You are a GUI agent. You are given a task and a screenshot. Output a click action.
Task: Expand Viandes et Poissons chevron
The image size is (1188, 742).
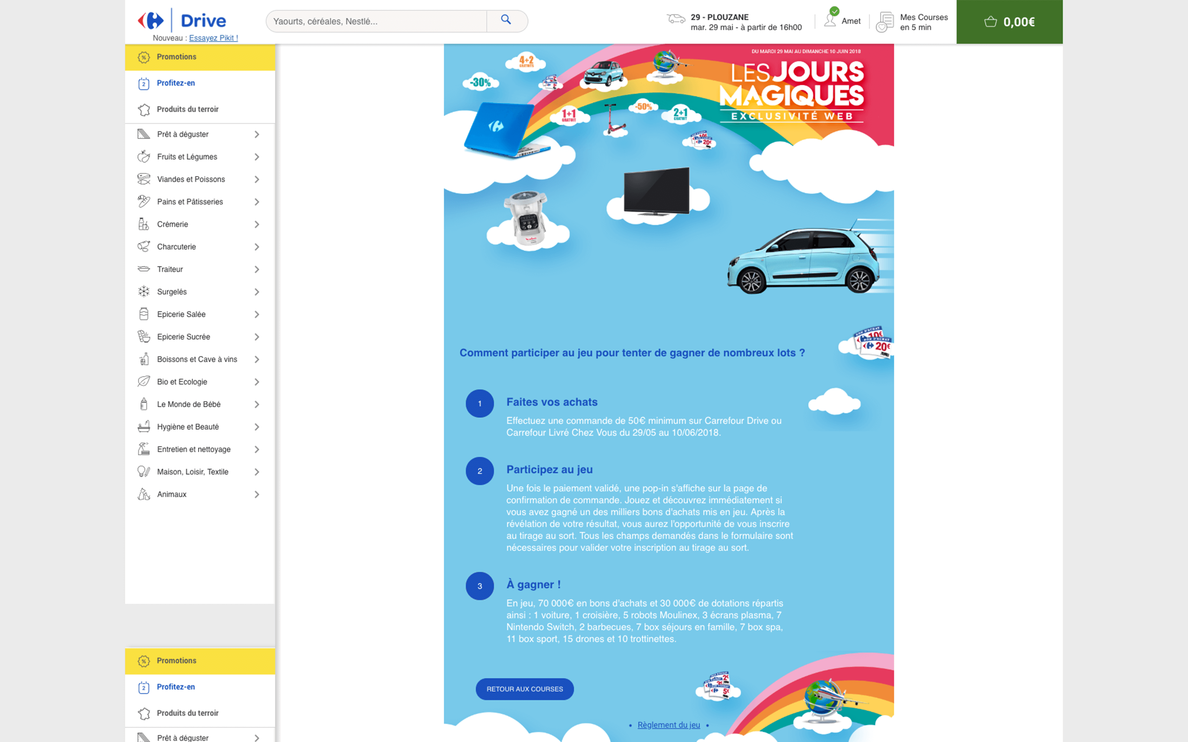coord(257,179)
